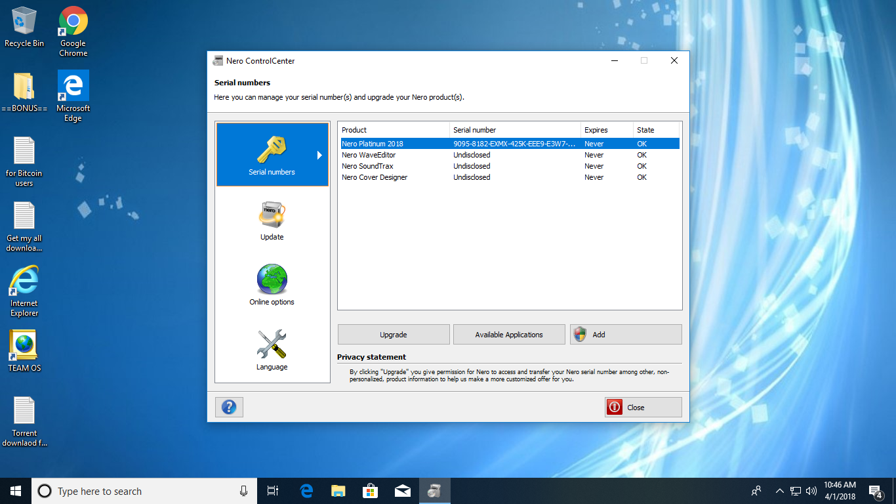This screenshot has width=896, height=504.
Task: Click the Nero ControlCenter taskbar icon
Action: point(435,491)
